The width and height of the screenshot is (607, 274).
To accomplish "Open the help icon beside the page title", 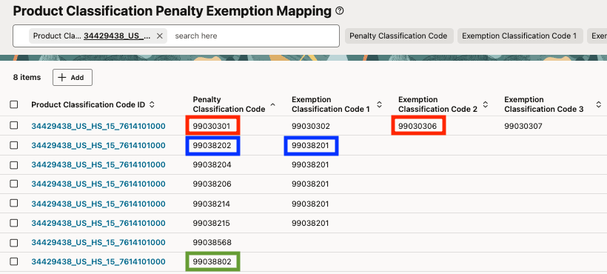I will (x=340, y=11).
